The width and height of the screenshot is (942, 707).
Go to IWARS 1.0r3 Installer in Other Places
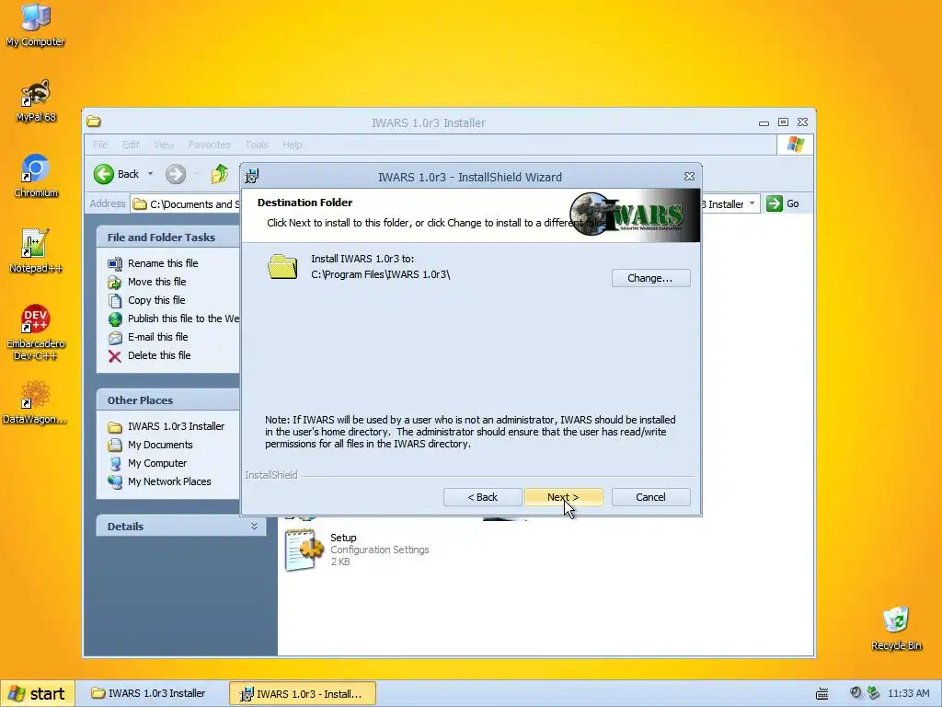[x=176, y=426]
